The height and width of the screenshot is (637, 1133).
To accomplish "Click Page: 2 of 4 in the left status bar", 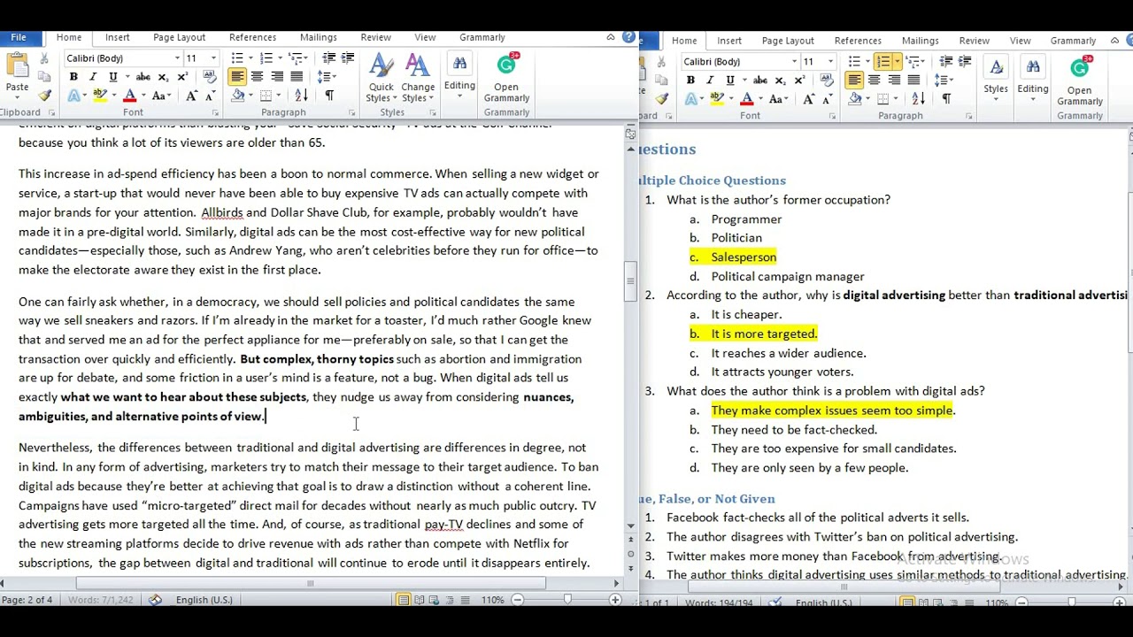I will [x=27, y=600].
